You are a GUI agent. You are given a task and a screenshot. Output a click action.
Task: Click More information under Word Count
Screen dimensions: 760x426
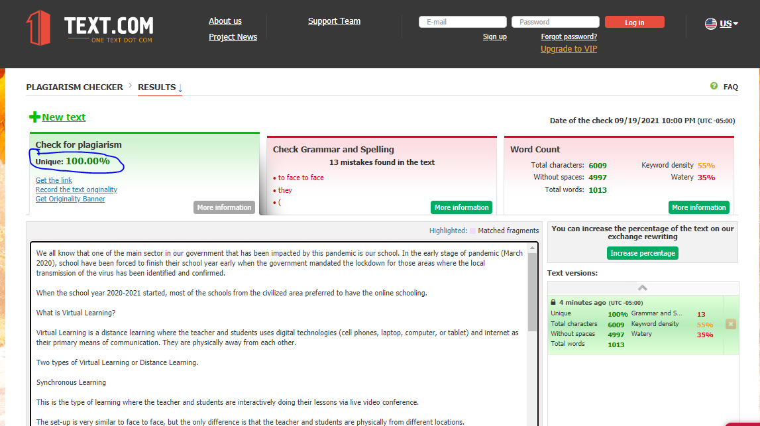pyautogui.click(x=699, y=207)
